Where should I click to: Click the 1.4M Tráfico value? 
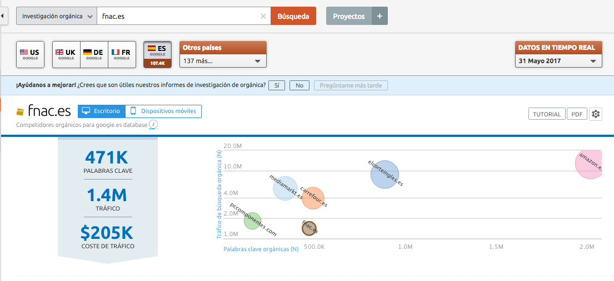107,195
